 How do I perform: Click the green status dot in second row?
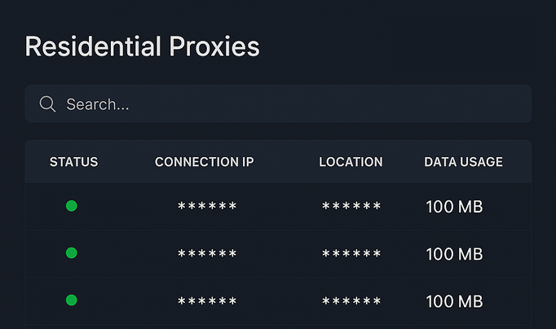pos(72,253)
